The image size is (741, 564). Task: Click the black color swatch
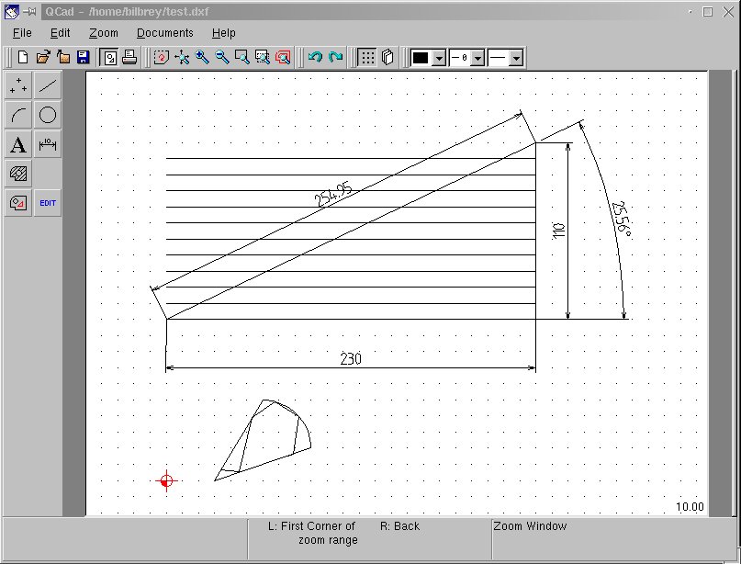click(x=421, y=58)
